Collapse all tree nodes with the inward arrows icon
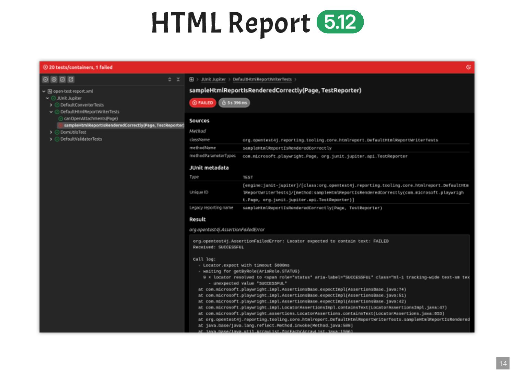 coord(178,79)
